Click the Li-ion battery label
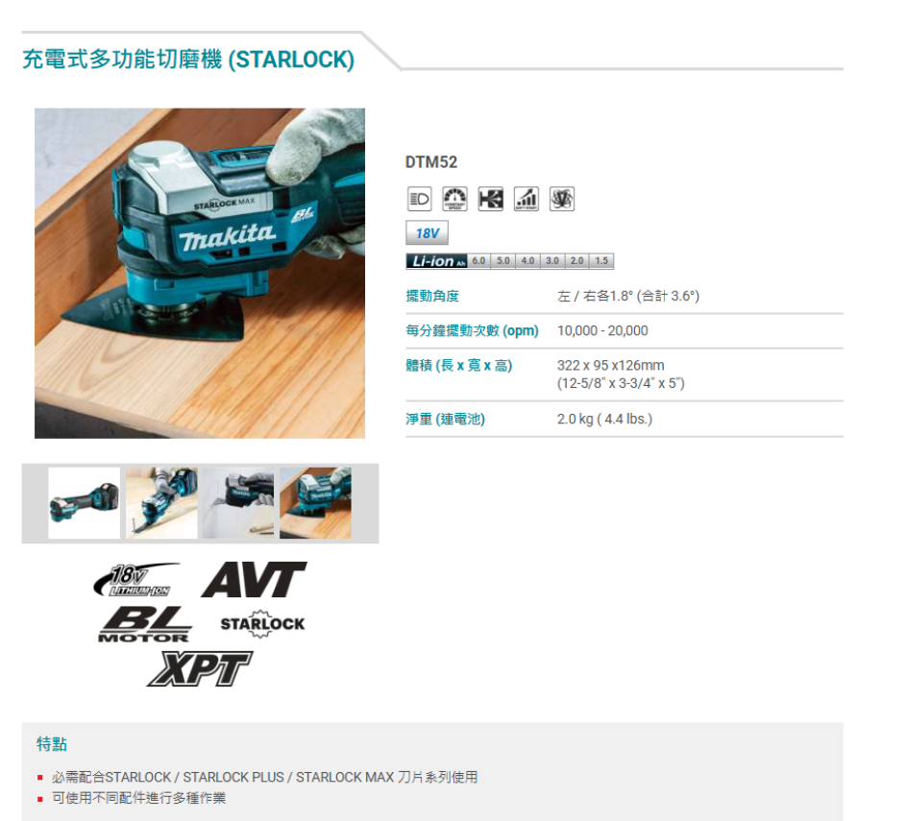This screenshot has height=821, width=906. coord(437,261)
